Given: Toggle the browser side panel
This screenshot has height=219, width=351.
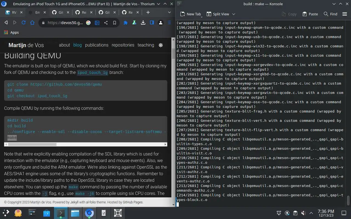Looking at the screenshot, I should 152,23.
